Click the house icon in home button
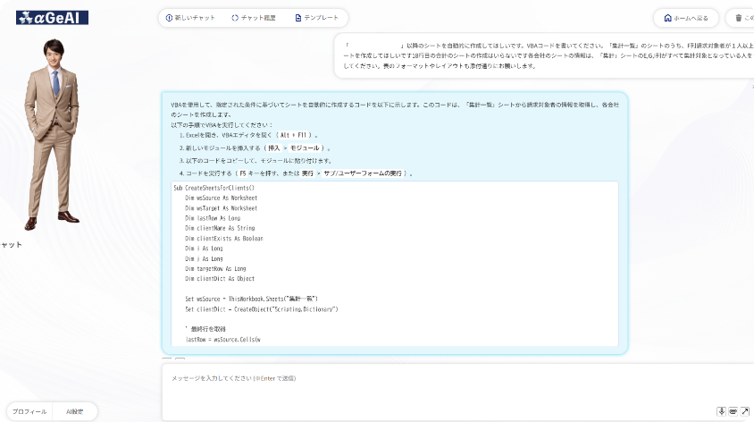 click(666, 18)
